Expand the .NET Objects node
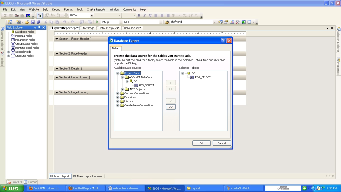341x192 pixels. coord(122,89)
